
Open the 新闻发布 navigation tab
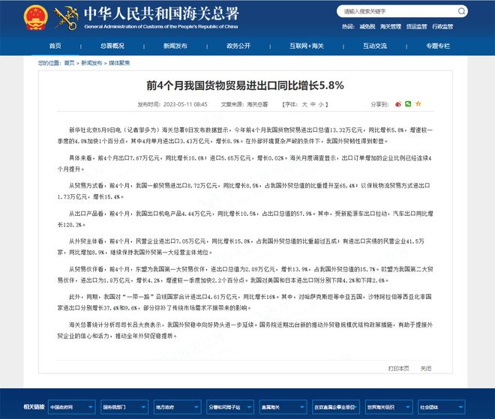click(x=175, y=46)
